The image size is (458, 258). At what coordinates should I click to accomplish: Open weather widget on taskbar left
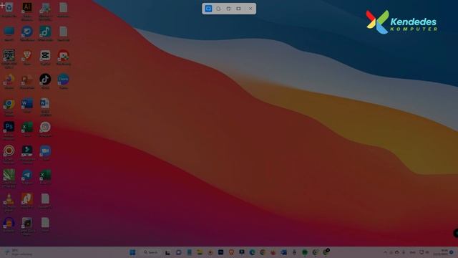(18, 252)
